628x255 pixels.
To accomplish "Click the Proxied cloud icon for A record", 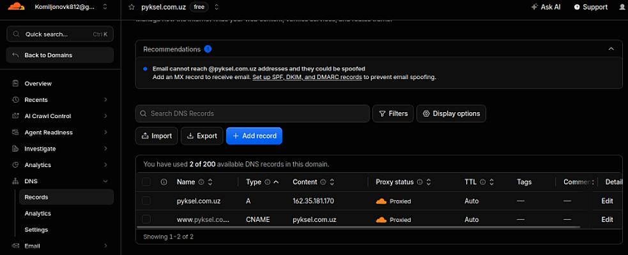I will click(381, 201).
